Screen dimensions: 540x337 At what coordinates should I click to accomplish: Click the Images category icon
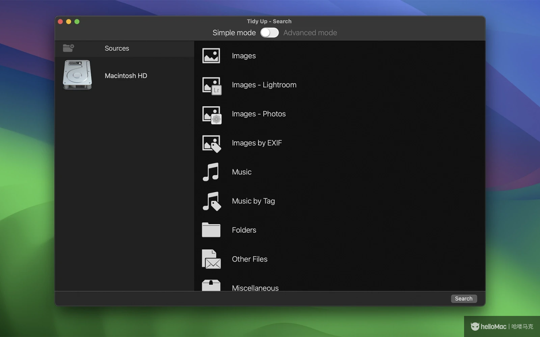(211, 56)
